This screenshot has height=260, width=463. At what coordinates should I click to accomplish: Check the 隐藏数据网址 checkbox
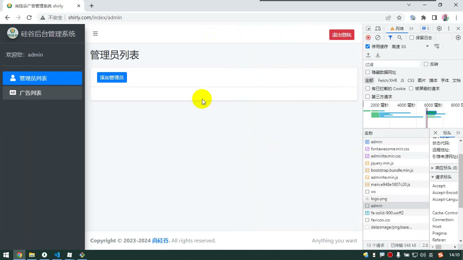(368, 72)
